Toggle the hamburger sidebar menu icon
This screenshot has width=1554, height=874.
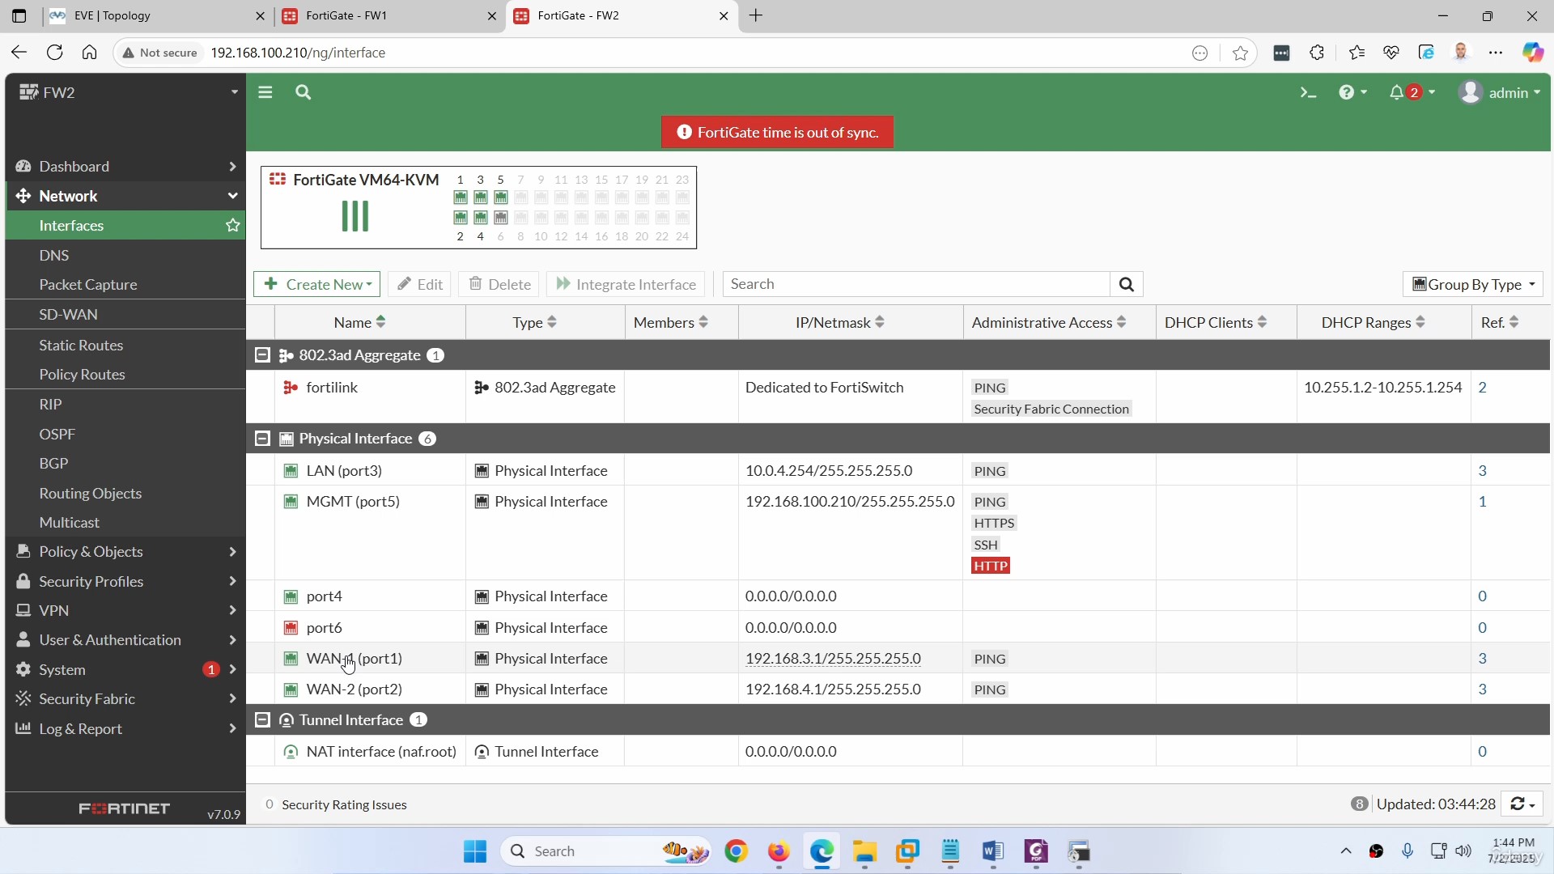265,92
